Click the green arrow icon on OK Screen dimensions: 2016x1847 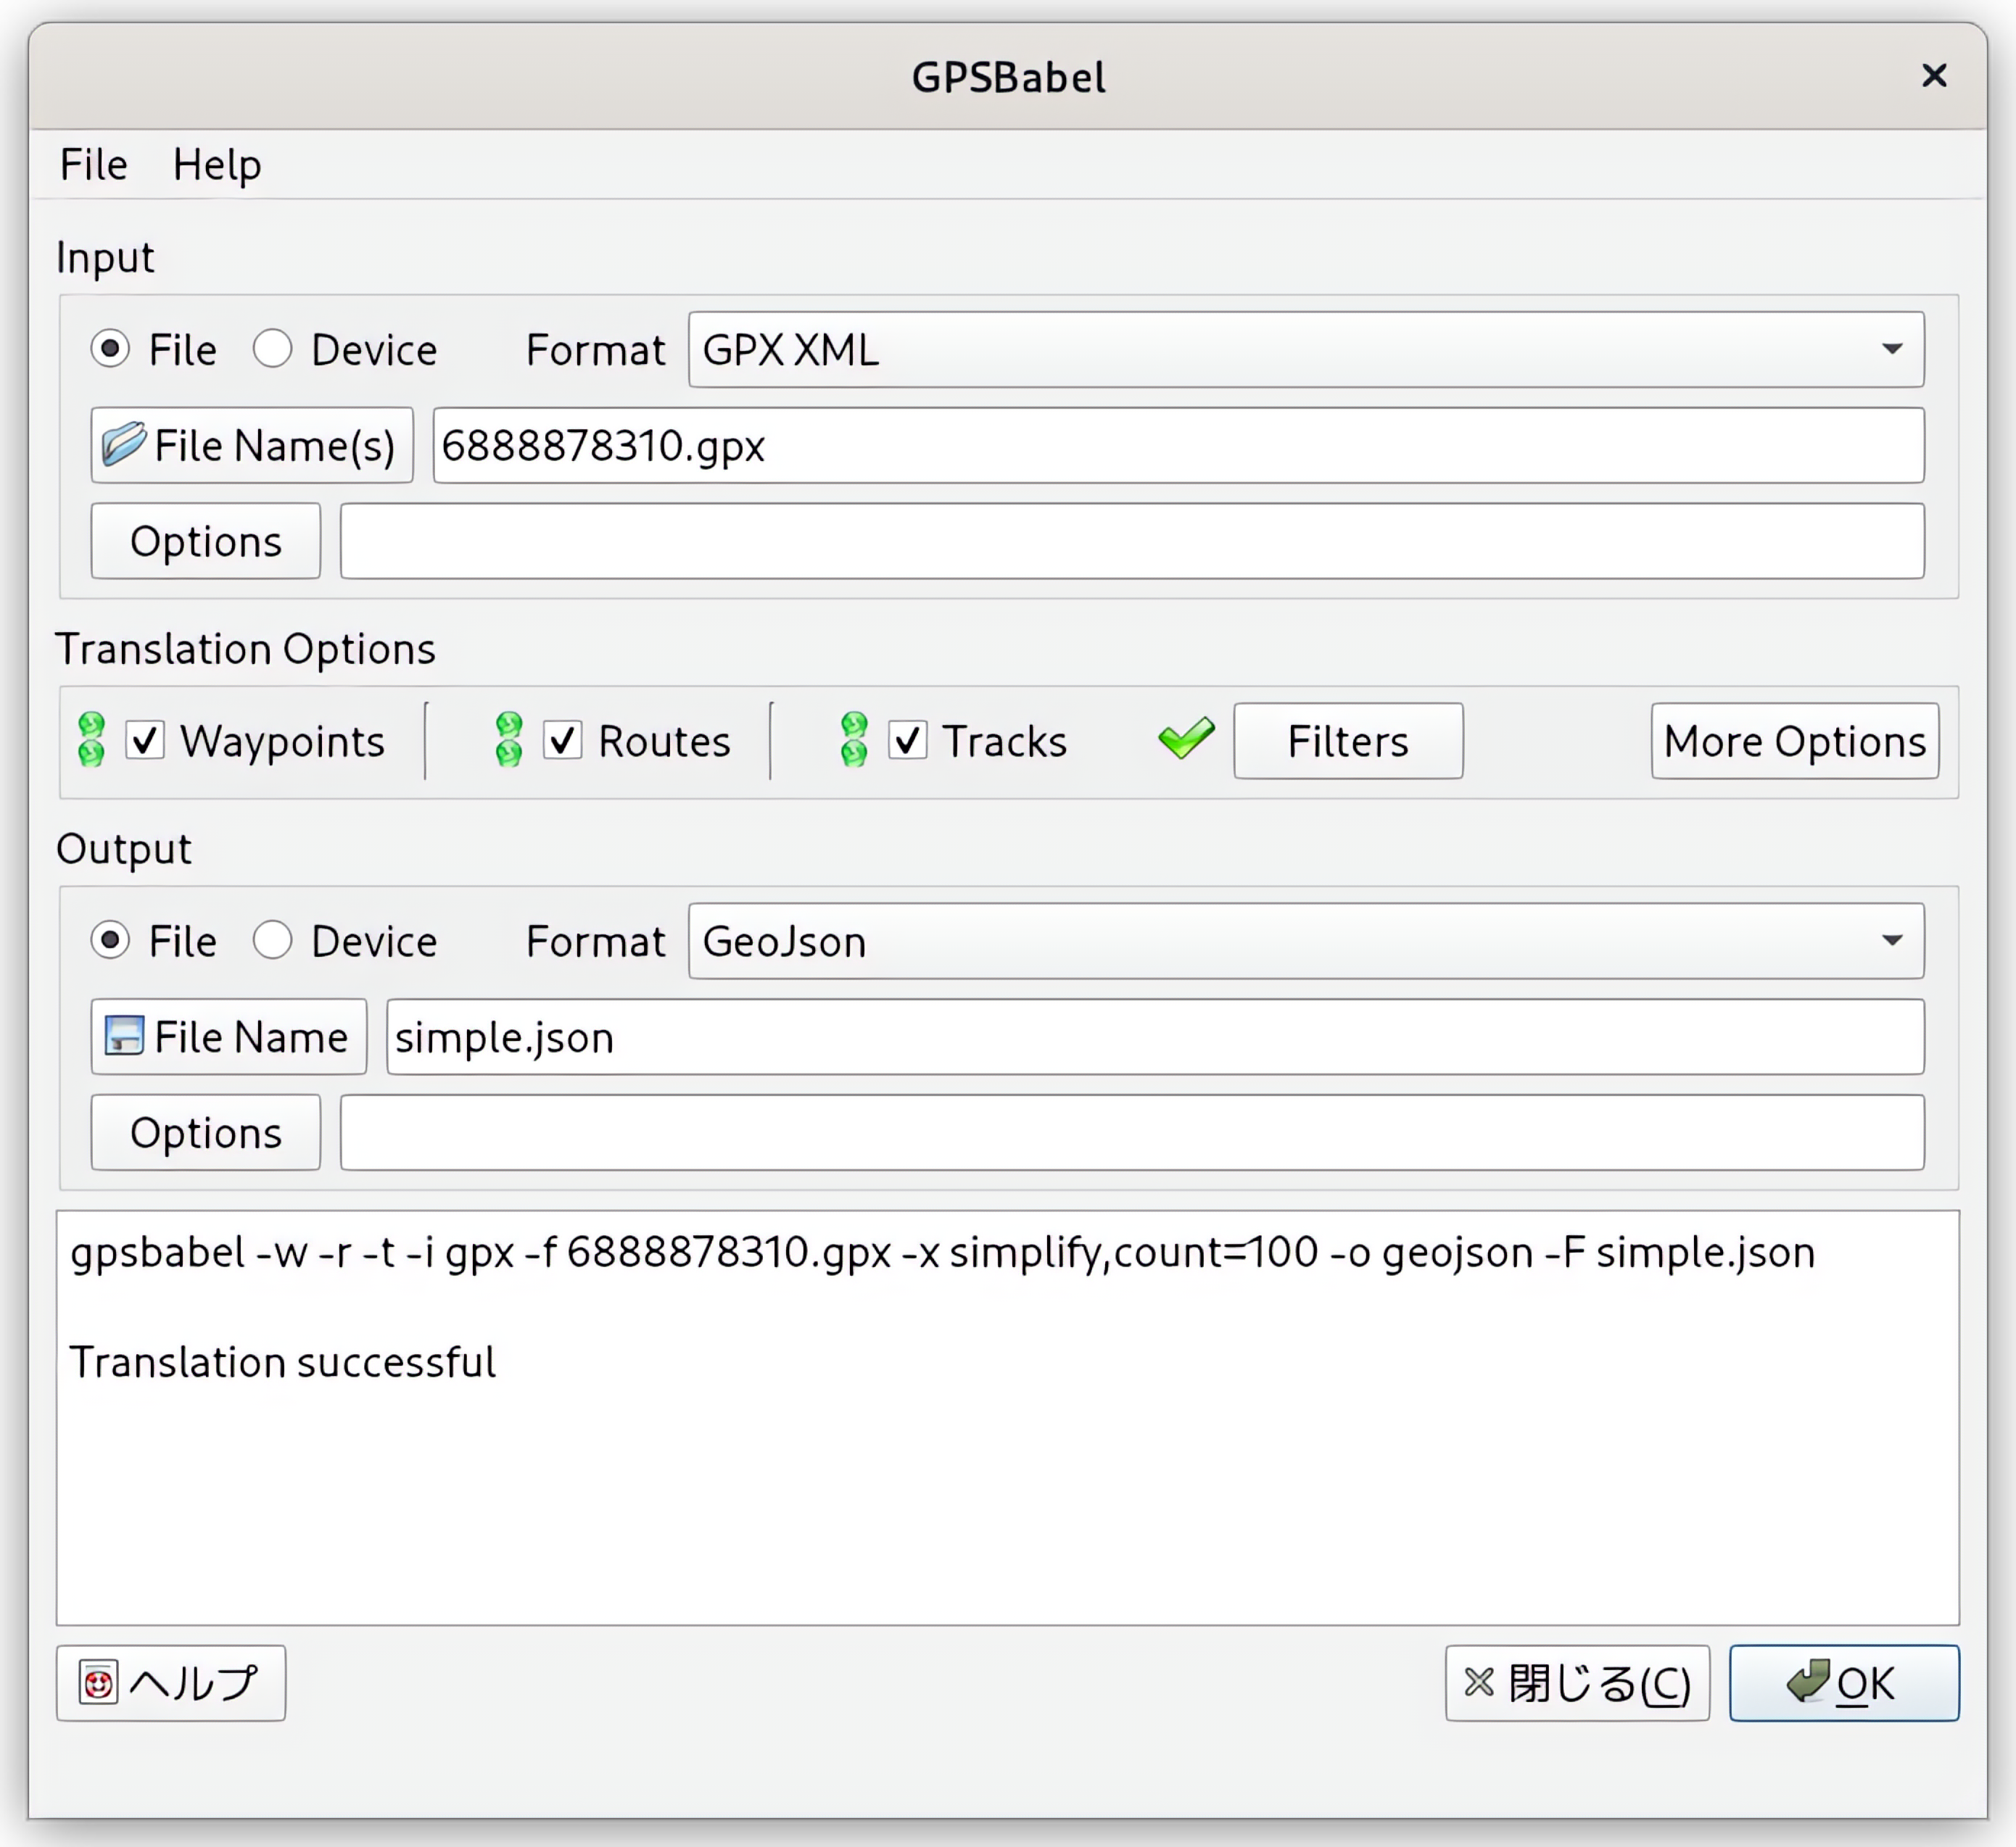point(1808,1681)
